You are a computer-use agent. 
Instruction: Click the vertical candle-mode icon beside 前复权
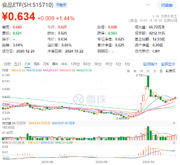coord(161,71)
